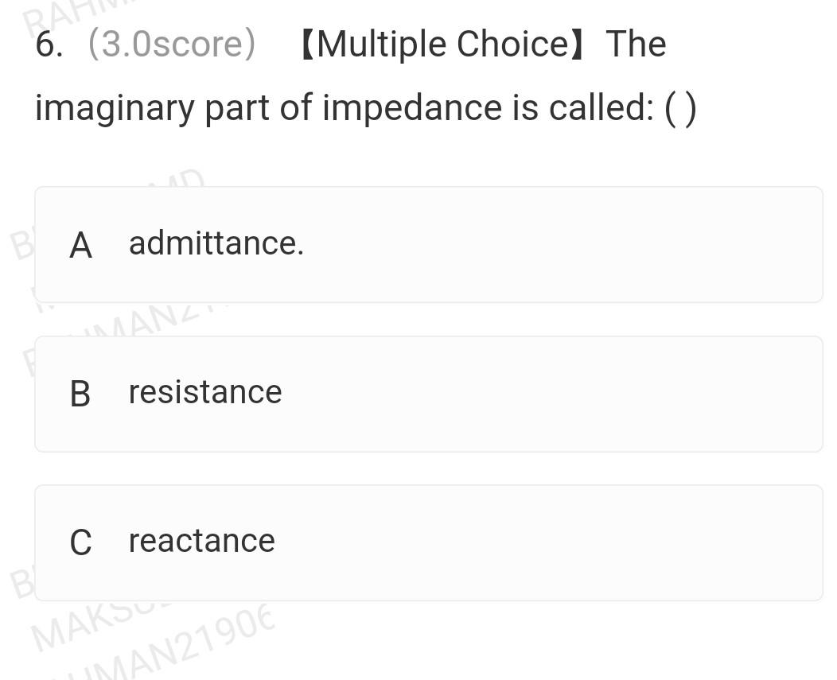Click the letter C inside the third option

click(80, 542)
